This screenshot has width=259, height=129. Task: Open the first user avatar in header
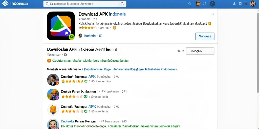[198, 4]
